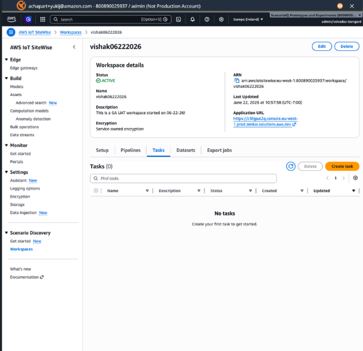Image resolution: width=363 pixels, height=351 pixels.
Task: Select all tasks checkbox
Action: coord(96,191)
